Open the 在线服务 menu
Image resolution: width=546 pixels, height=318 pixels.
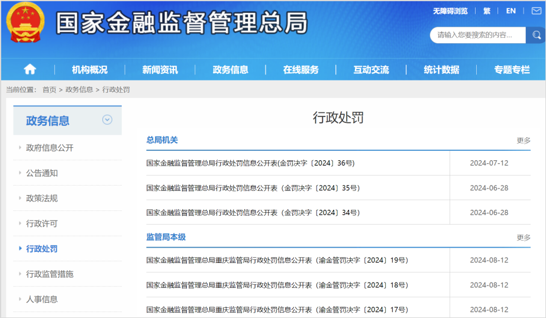coord(301,70)
